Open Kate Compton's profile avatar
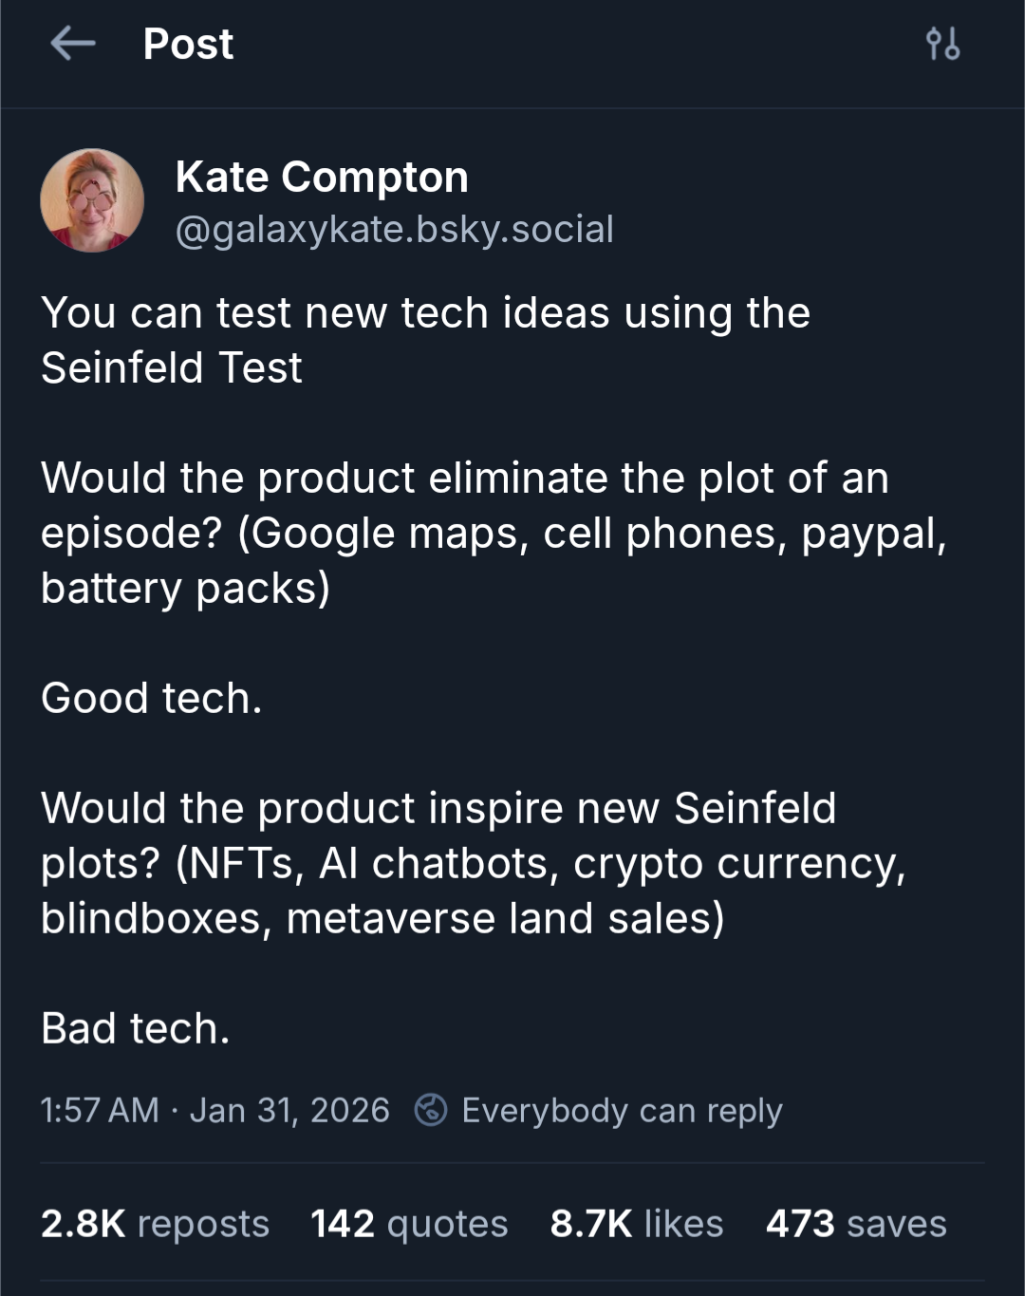The height and width of the screenshot is (1296, 1025). coord(92,200)
